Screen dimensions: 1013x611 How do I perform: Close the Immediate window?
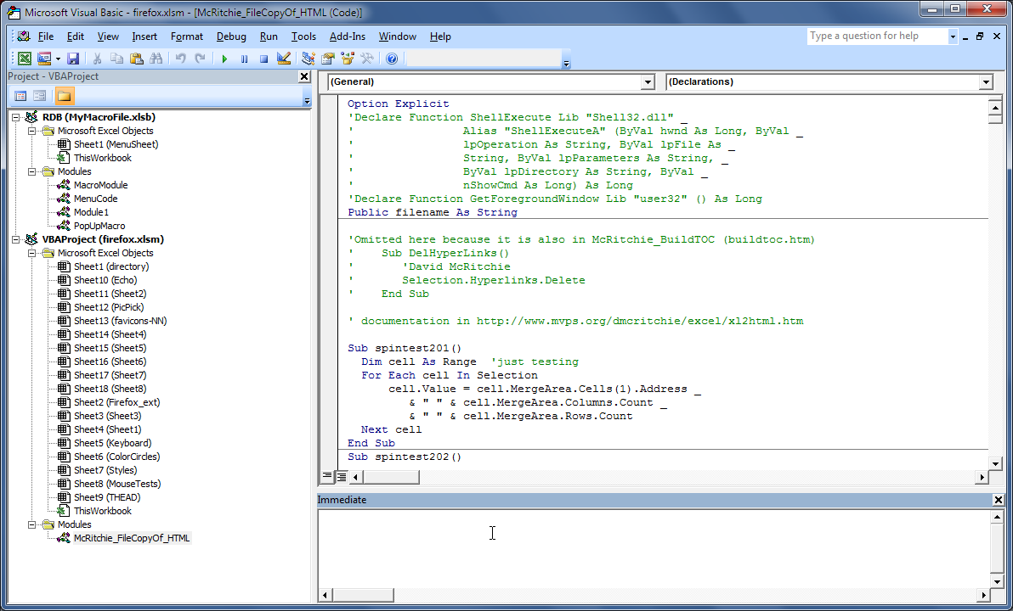[x=999, y=500]
